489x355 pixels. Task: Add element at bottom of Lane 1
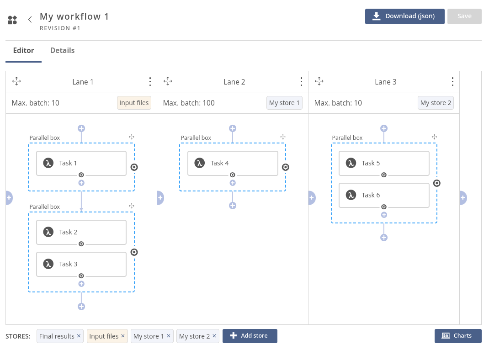(x=81, y=307)
